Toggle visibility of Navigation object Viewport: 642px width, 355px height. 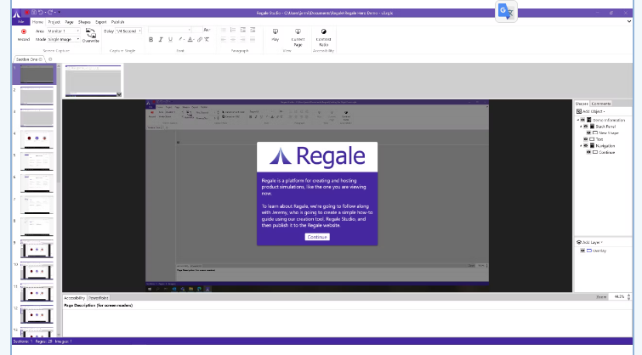click(586, 146)
